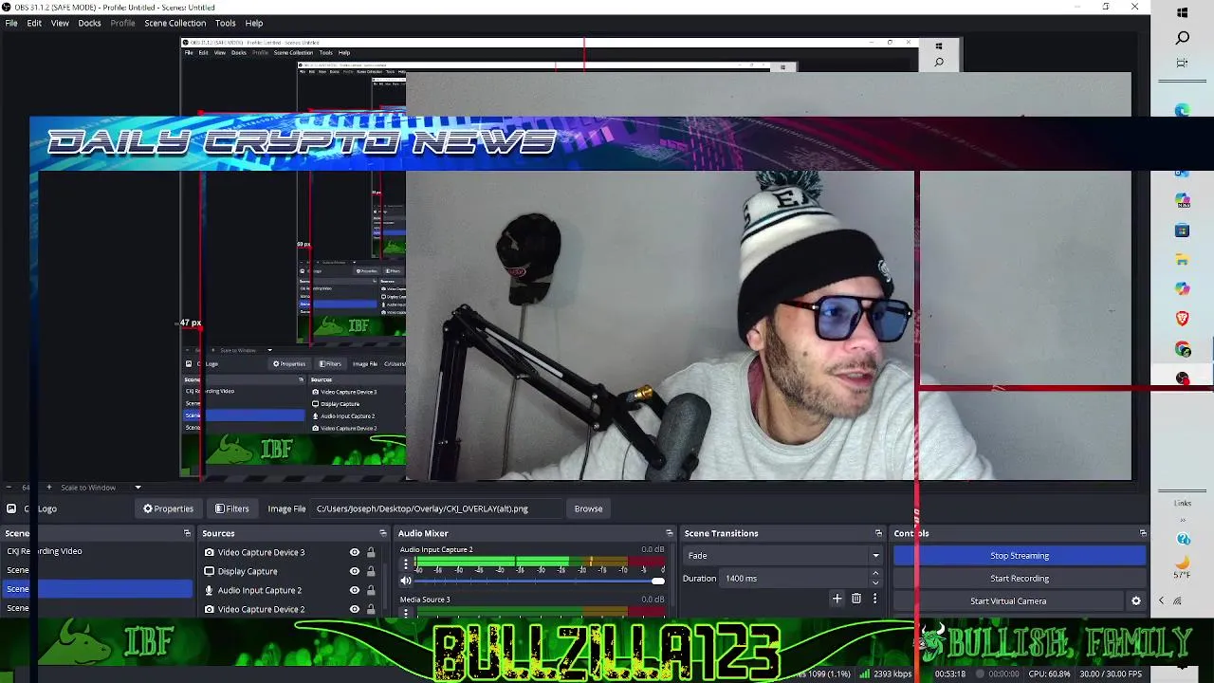1214x683 pixels.
Task: Open transition properties three-dot menu
Action: point(875,599)
